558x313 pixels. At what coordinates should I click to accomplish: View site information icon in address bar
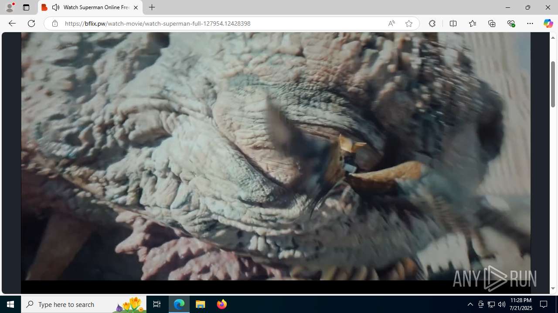(x=54, y=23)
